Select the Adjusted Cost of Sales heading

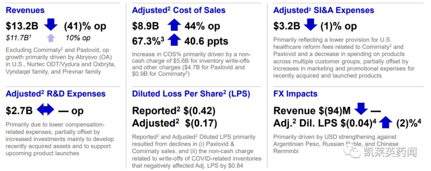point(178,10)
